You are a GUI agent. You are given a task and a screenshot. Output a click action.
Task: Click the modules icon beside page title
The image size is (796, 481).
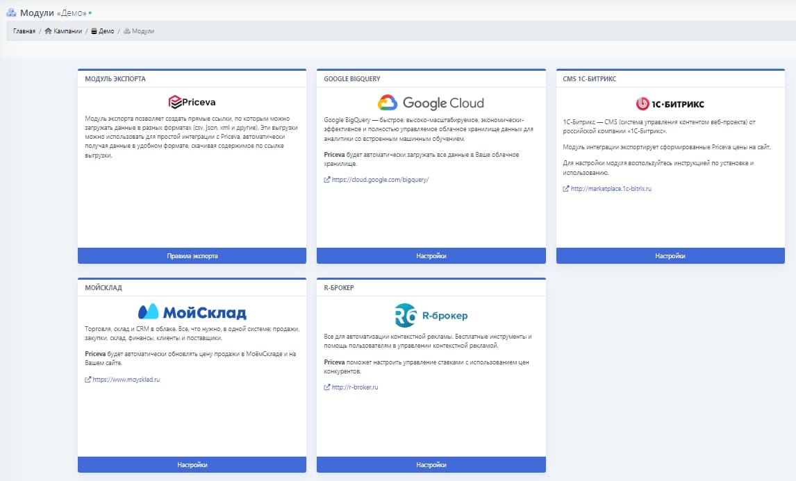[x=11, y=12]
